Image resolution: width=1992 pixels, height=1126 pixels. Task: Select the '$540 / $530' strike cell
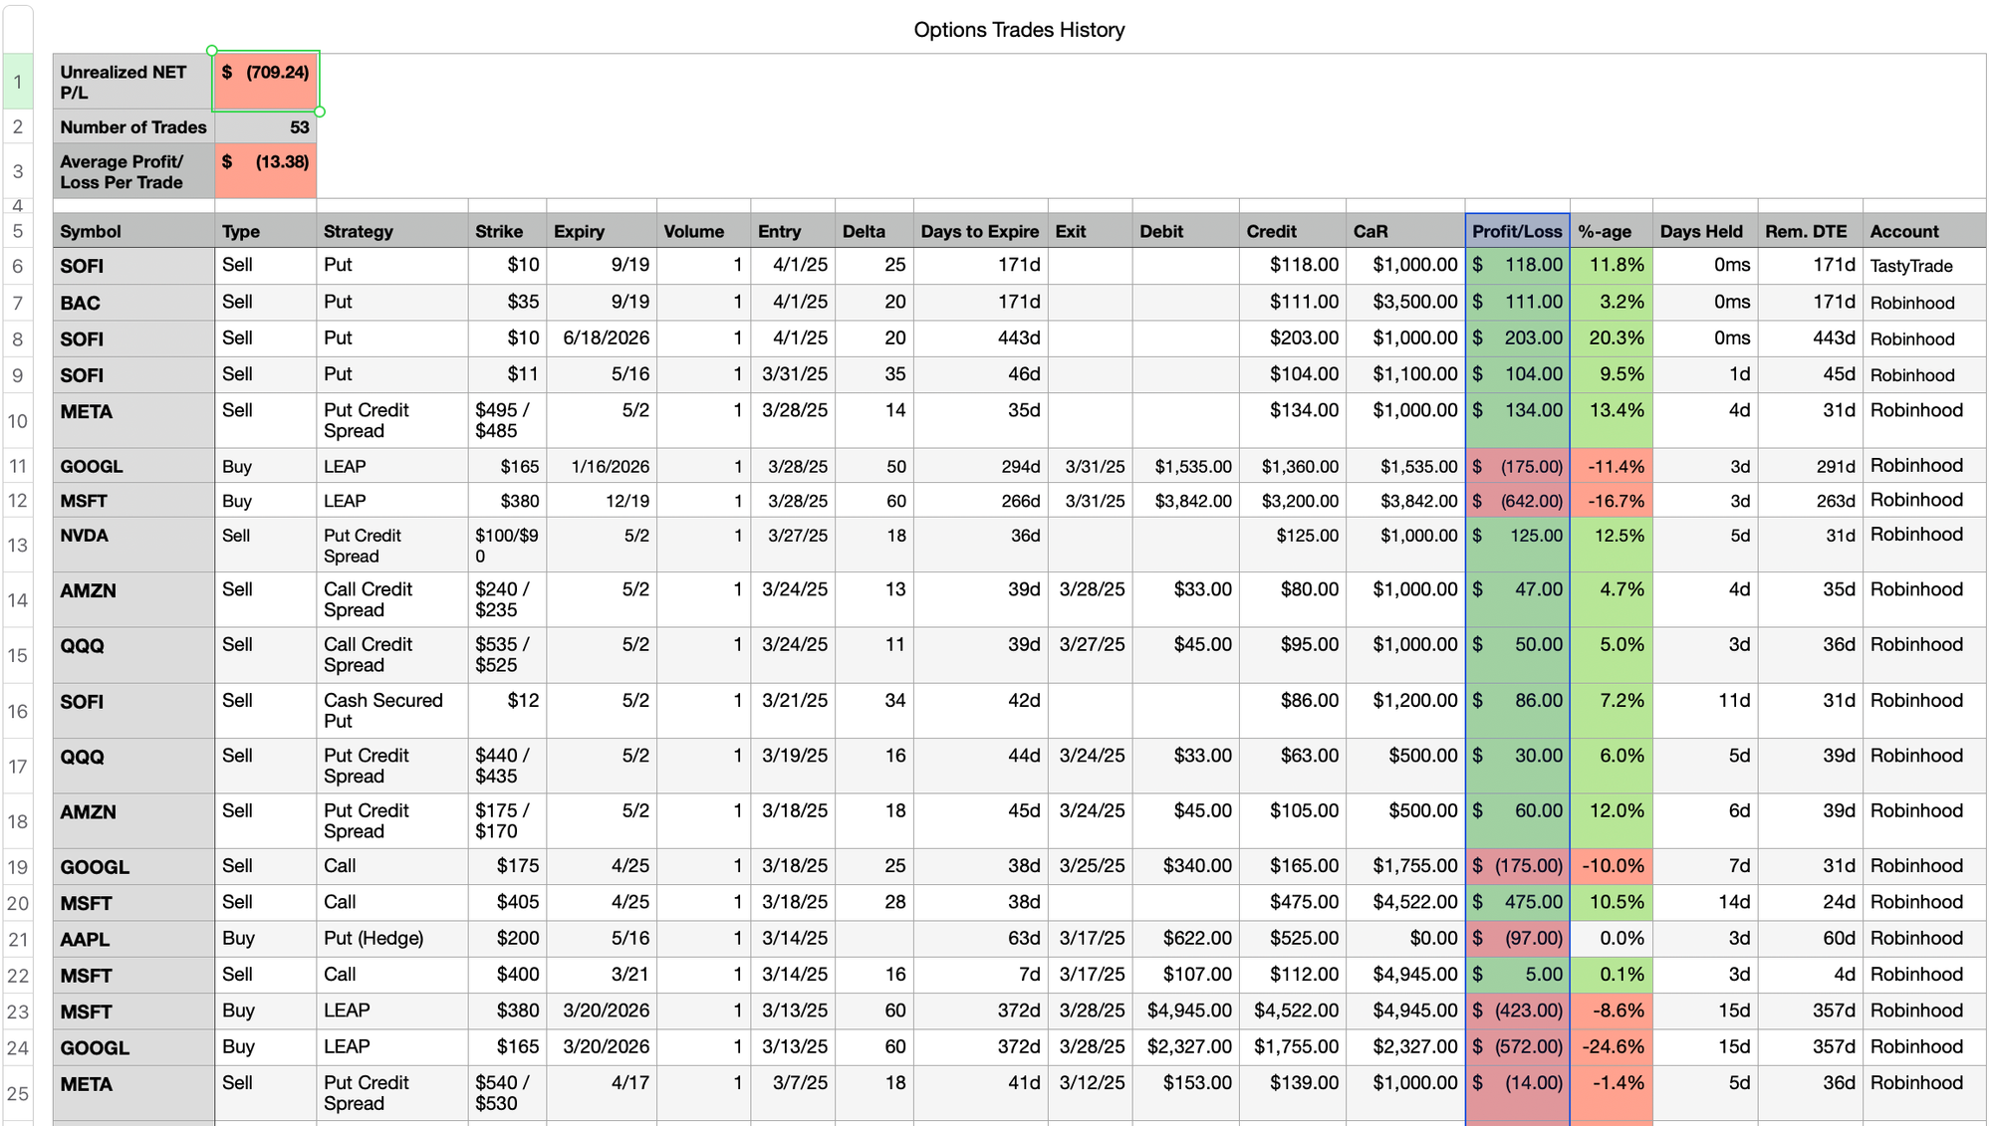click(x=507, y=1093)
